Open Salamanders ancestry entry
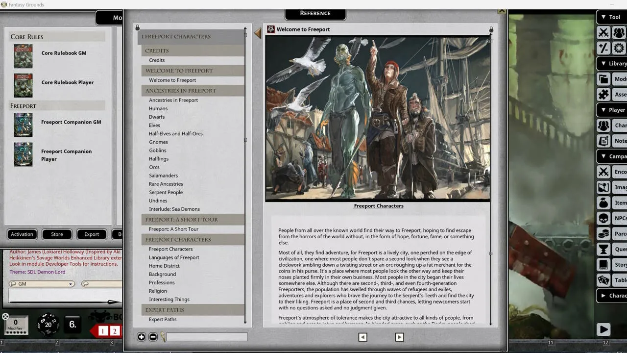 pos(163,176)
